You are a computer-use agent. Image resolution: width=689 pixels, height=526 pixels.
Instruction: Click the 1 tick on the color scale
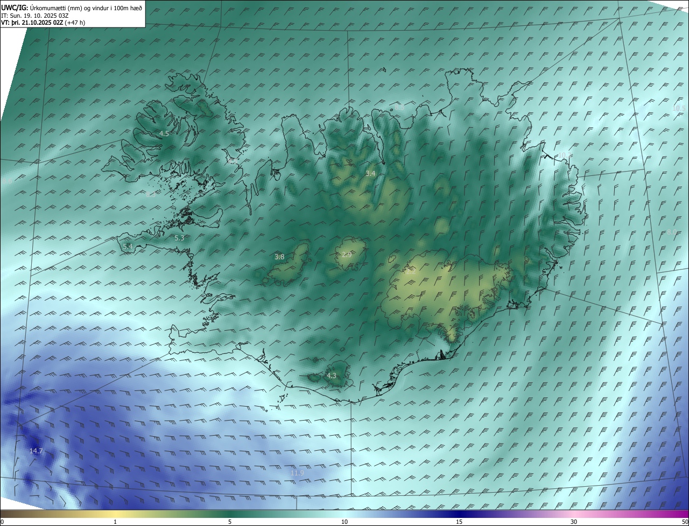(115, 522)
